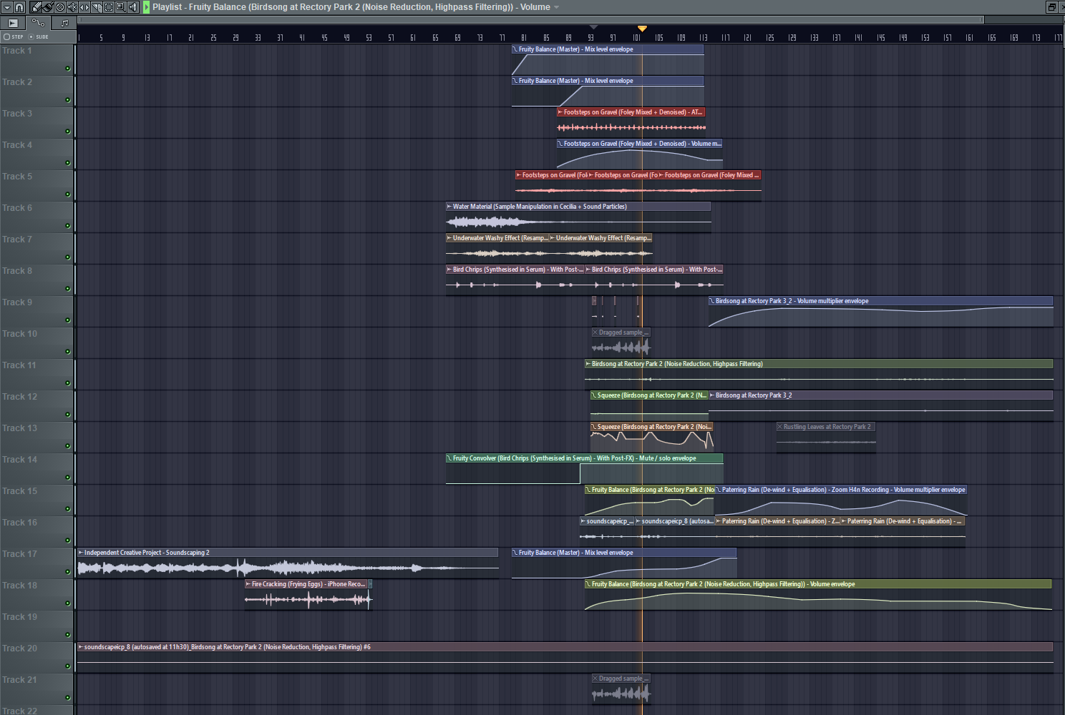This screenshot has height=715, width=1065.
Task: Activate the dashed-box Select tool
Action: (109, 7)
